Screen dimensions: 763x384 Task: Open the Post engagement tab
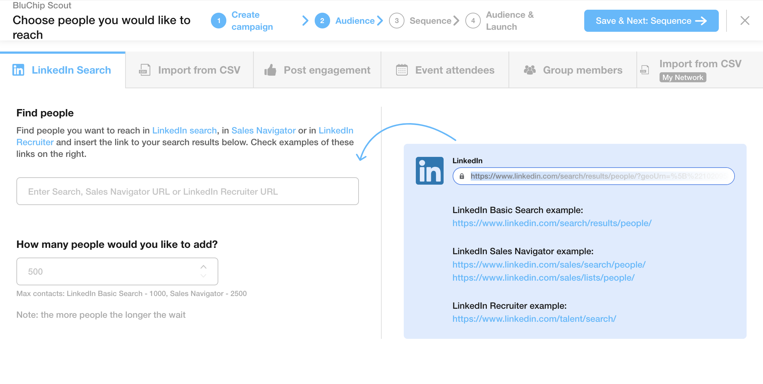point(317,70)
